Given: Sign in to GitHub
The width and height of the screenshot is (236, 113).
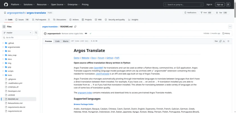Looking at the screenshot, I should click(209, 4).
